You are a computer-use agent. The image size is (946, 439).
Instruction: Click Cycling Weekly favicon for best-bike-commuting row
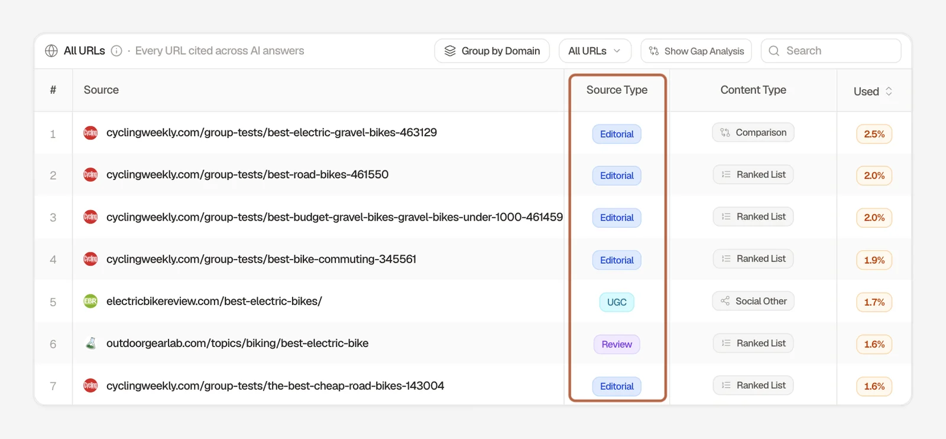click(90, 259)
